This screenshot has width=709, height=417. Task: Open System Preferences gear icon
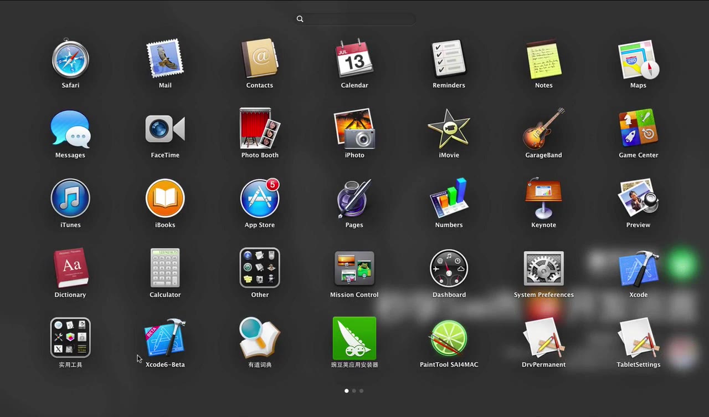(x=544, y=268)
